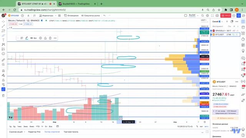
Task: Take a chart snapshot with camera icon
Action: (217, 15)
